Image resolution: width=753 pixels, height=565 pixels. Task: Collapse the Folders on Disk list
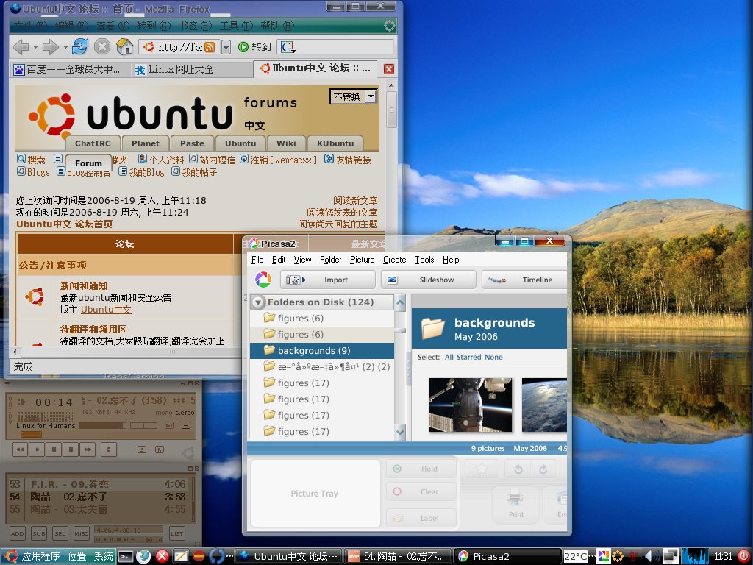click(258, 302)
